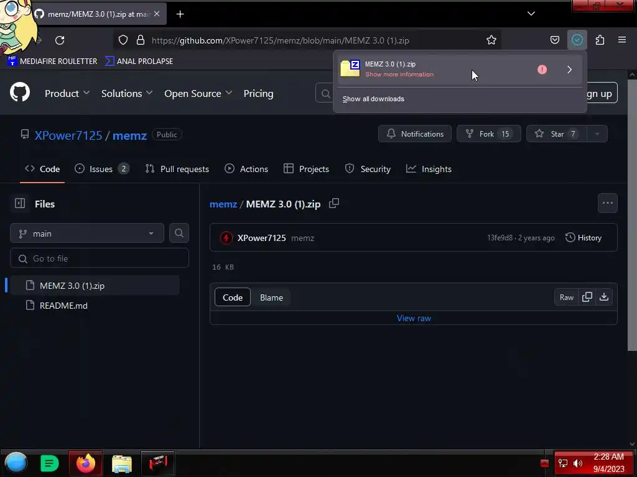637x477 pixels.
Task: Click the memz breadcrumb link
Action: (223, 204)
